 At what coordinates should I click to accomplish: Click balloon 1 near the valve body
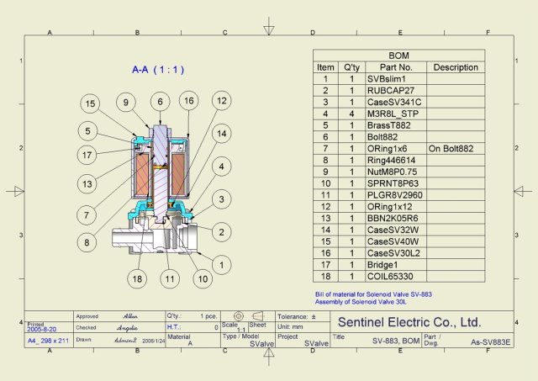222,264
